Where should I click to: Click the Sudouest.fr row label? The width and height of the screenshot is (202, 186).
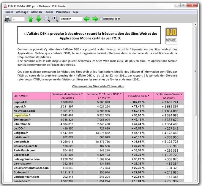(x=21, y=172)
